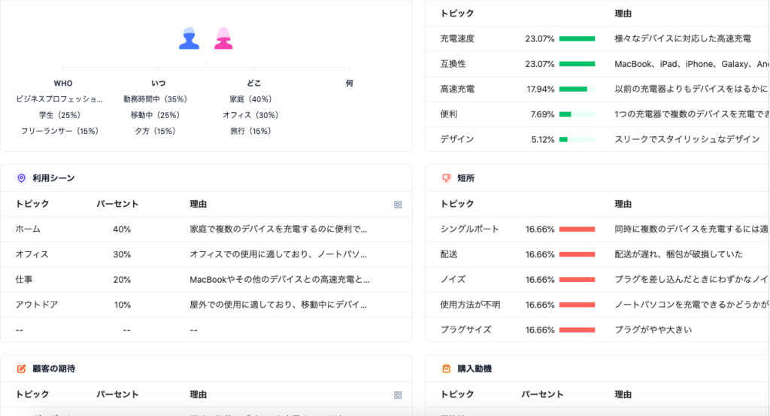
Task: Click the ノイズ weakness row
Action: click(x=597, y=279)
